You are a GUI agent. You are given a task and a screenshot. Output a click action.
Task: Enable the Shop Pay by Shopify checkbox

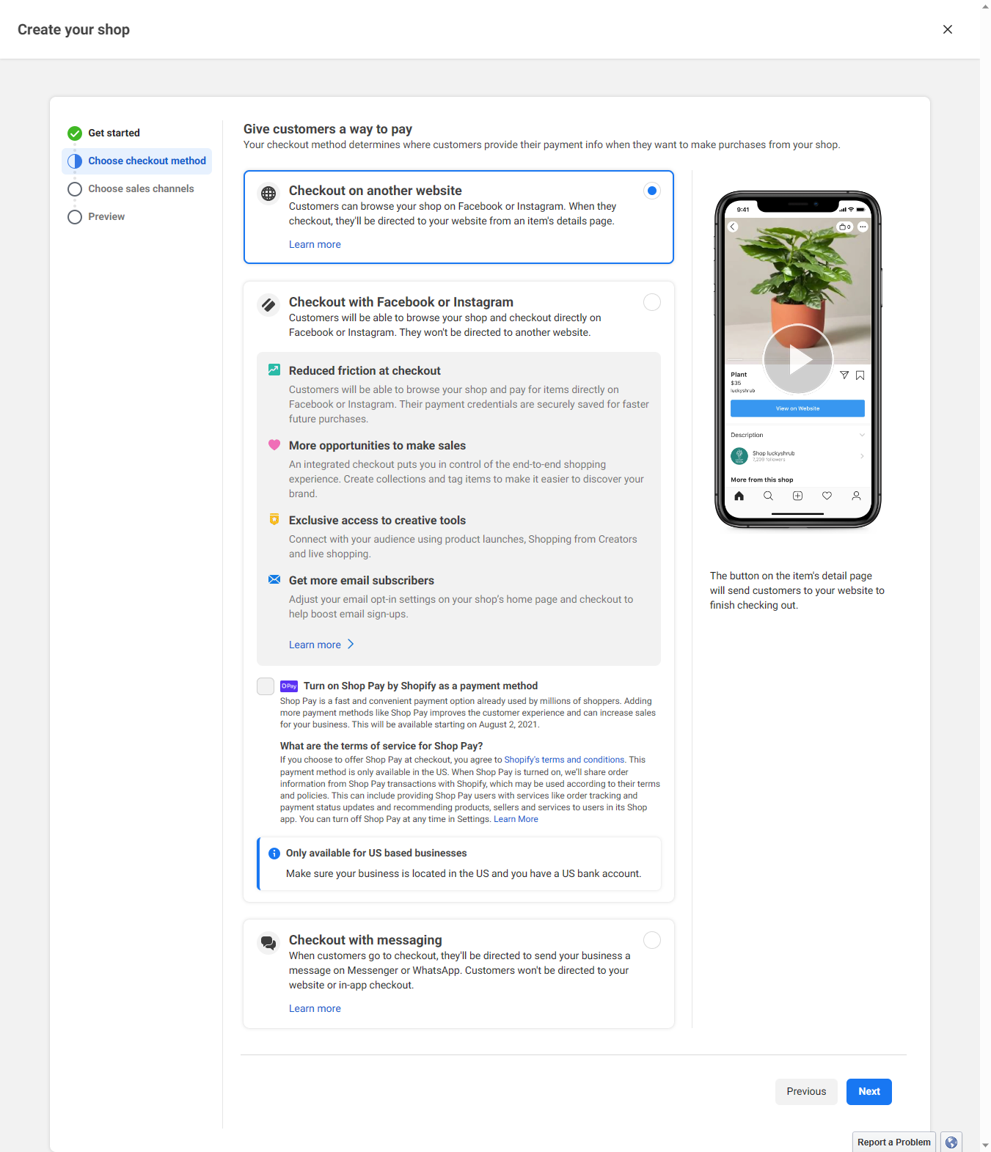[266, 686]
